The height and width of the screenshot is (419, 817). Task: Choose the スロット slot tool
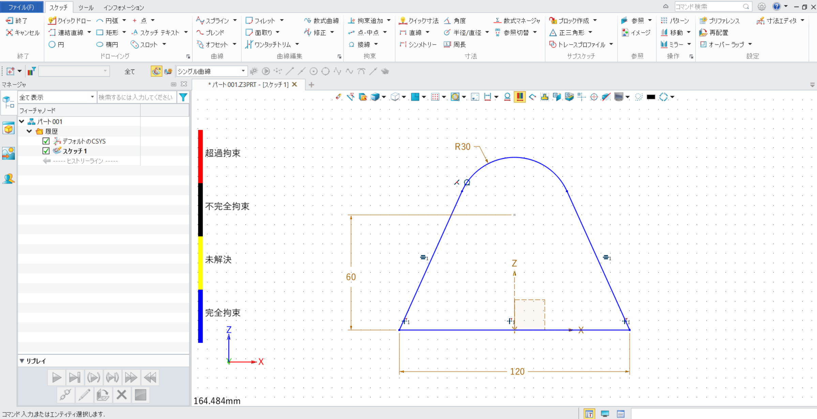pos(145,44)
